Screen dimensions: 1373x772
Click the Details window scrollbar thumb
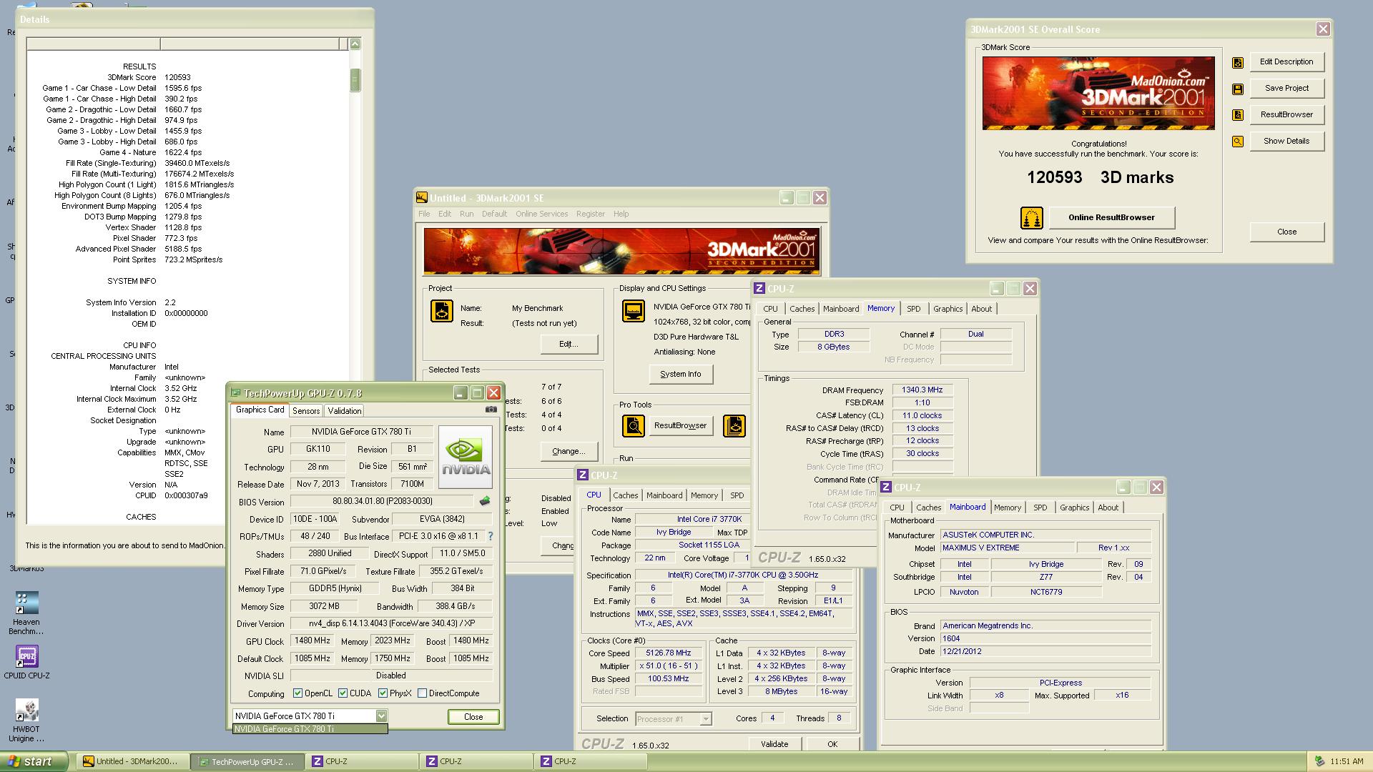(x=355, y=80)
